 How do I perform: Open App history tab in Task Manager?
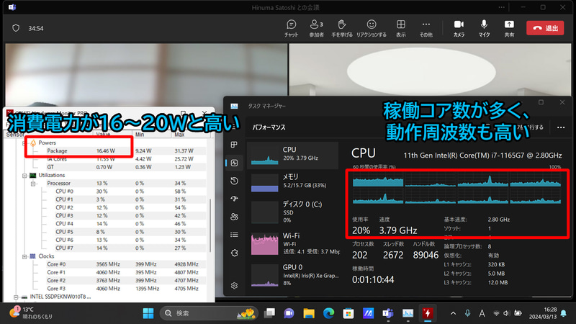[234, 181]
